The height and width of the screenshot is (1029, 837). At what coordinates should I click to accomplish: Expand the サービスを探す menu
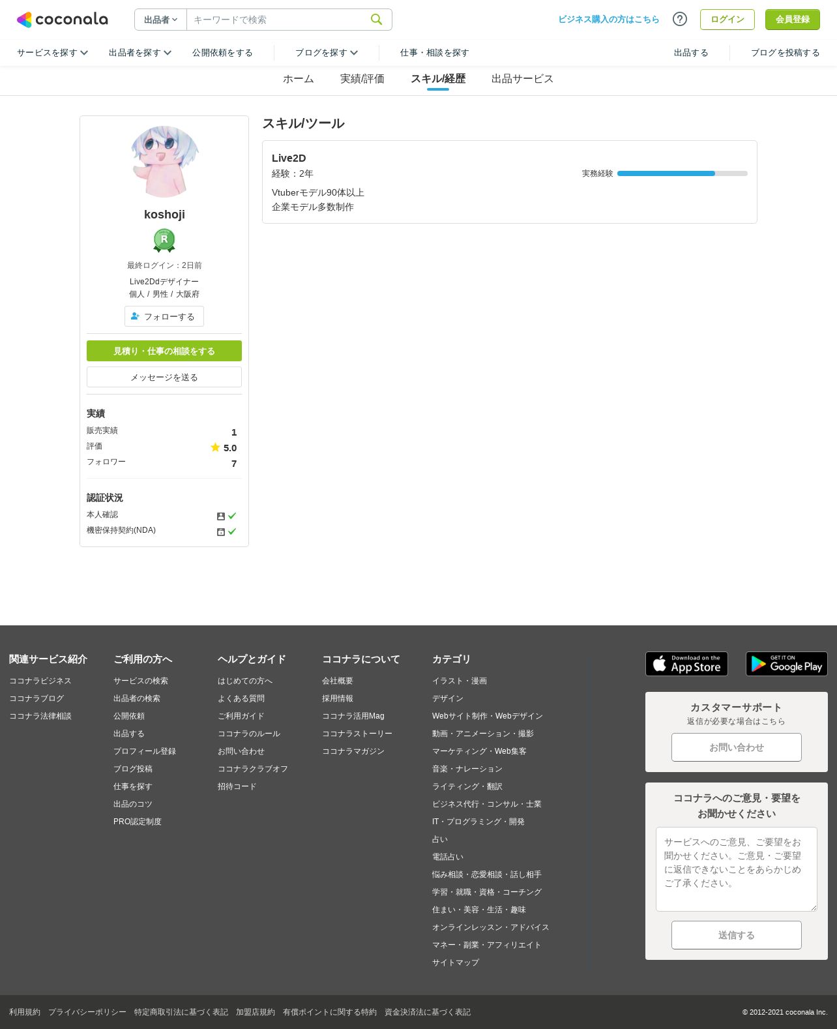click(x=52, y=53)
